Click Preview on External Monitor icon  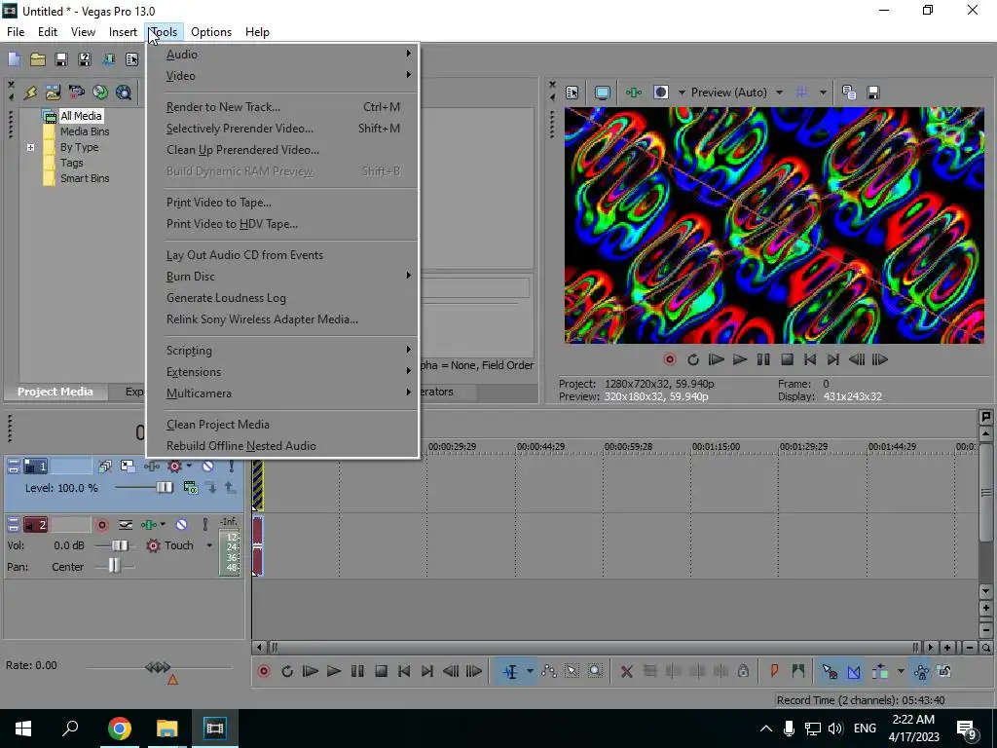click(602, 93)
